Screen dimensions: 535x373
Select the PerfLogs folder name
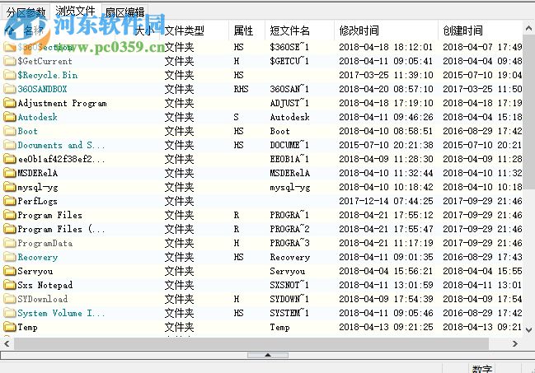pos(38,201)
